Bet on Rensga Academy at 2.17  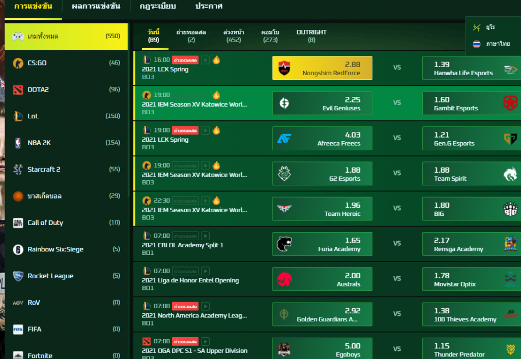pyautogui.click(x=472, y=244)
